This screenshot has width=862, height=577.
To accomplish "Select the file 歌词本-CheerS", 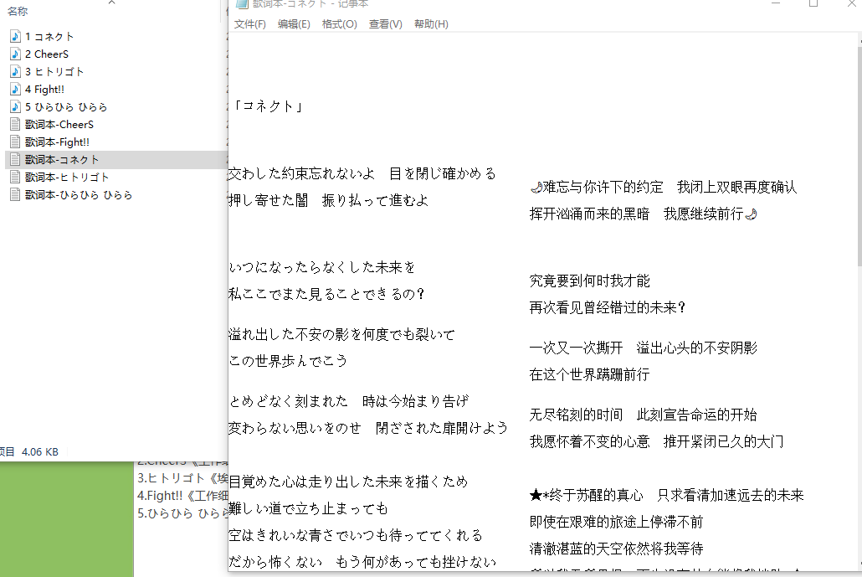I will point(59,124).
